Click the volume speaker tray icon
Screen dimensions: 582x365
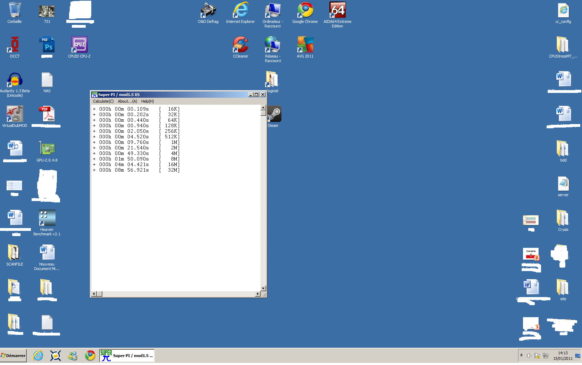click(529, 356)
